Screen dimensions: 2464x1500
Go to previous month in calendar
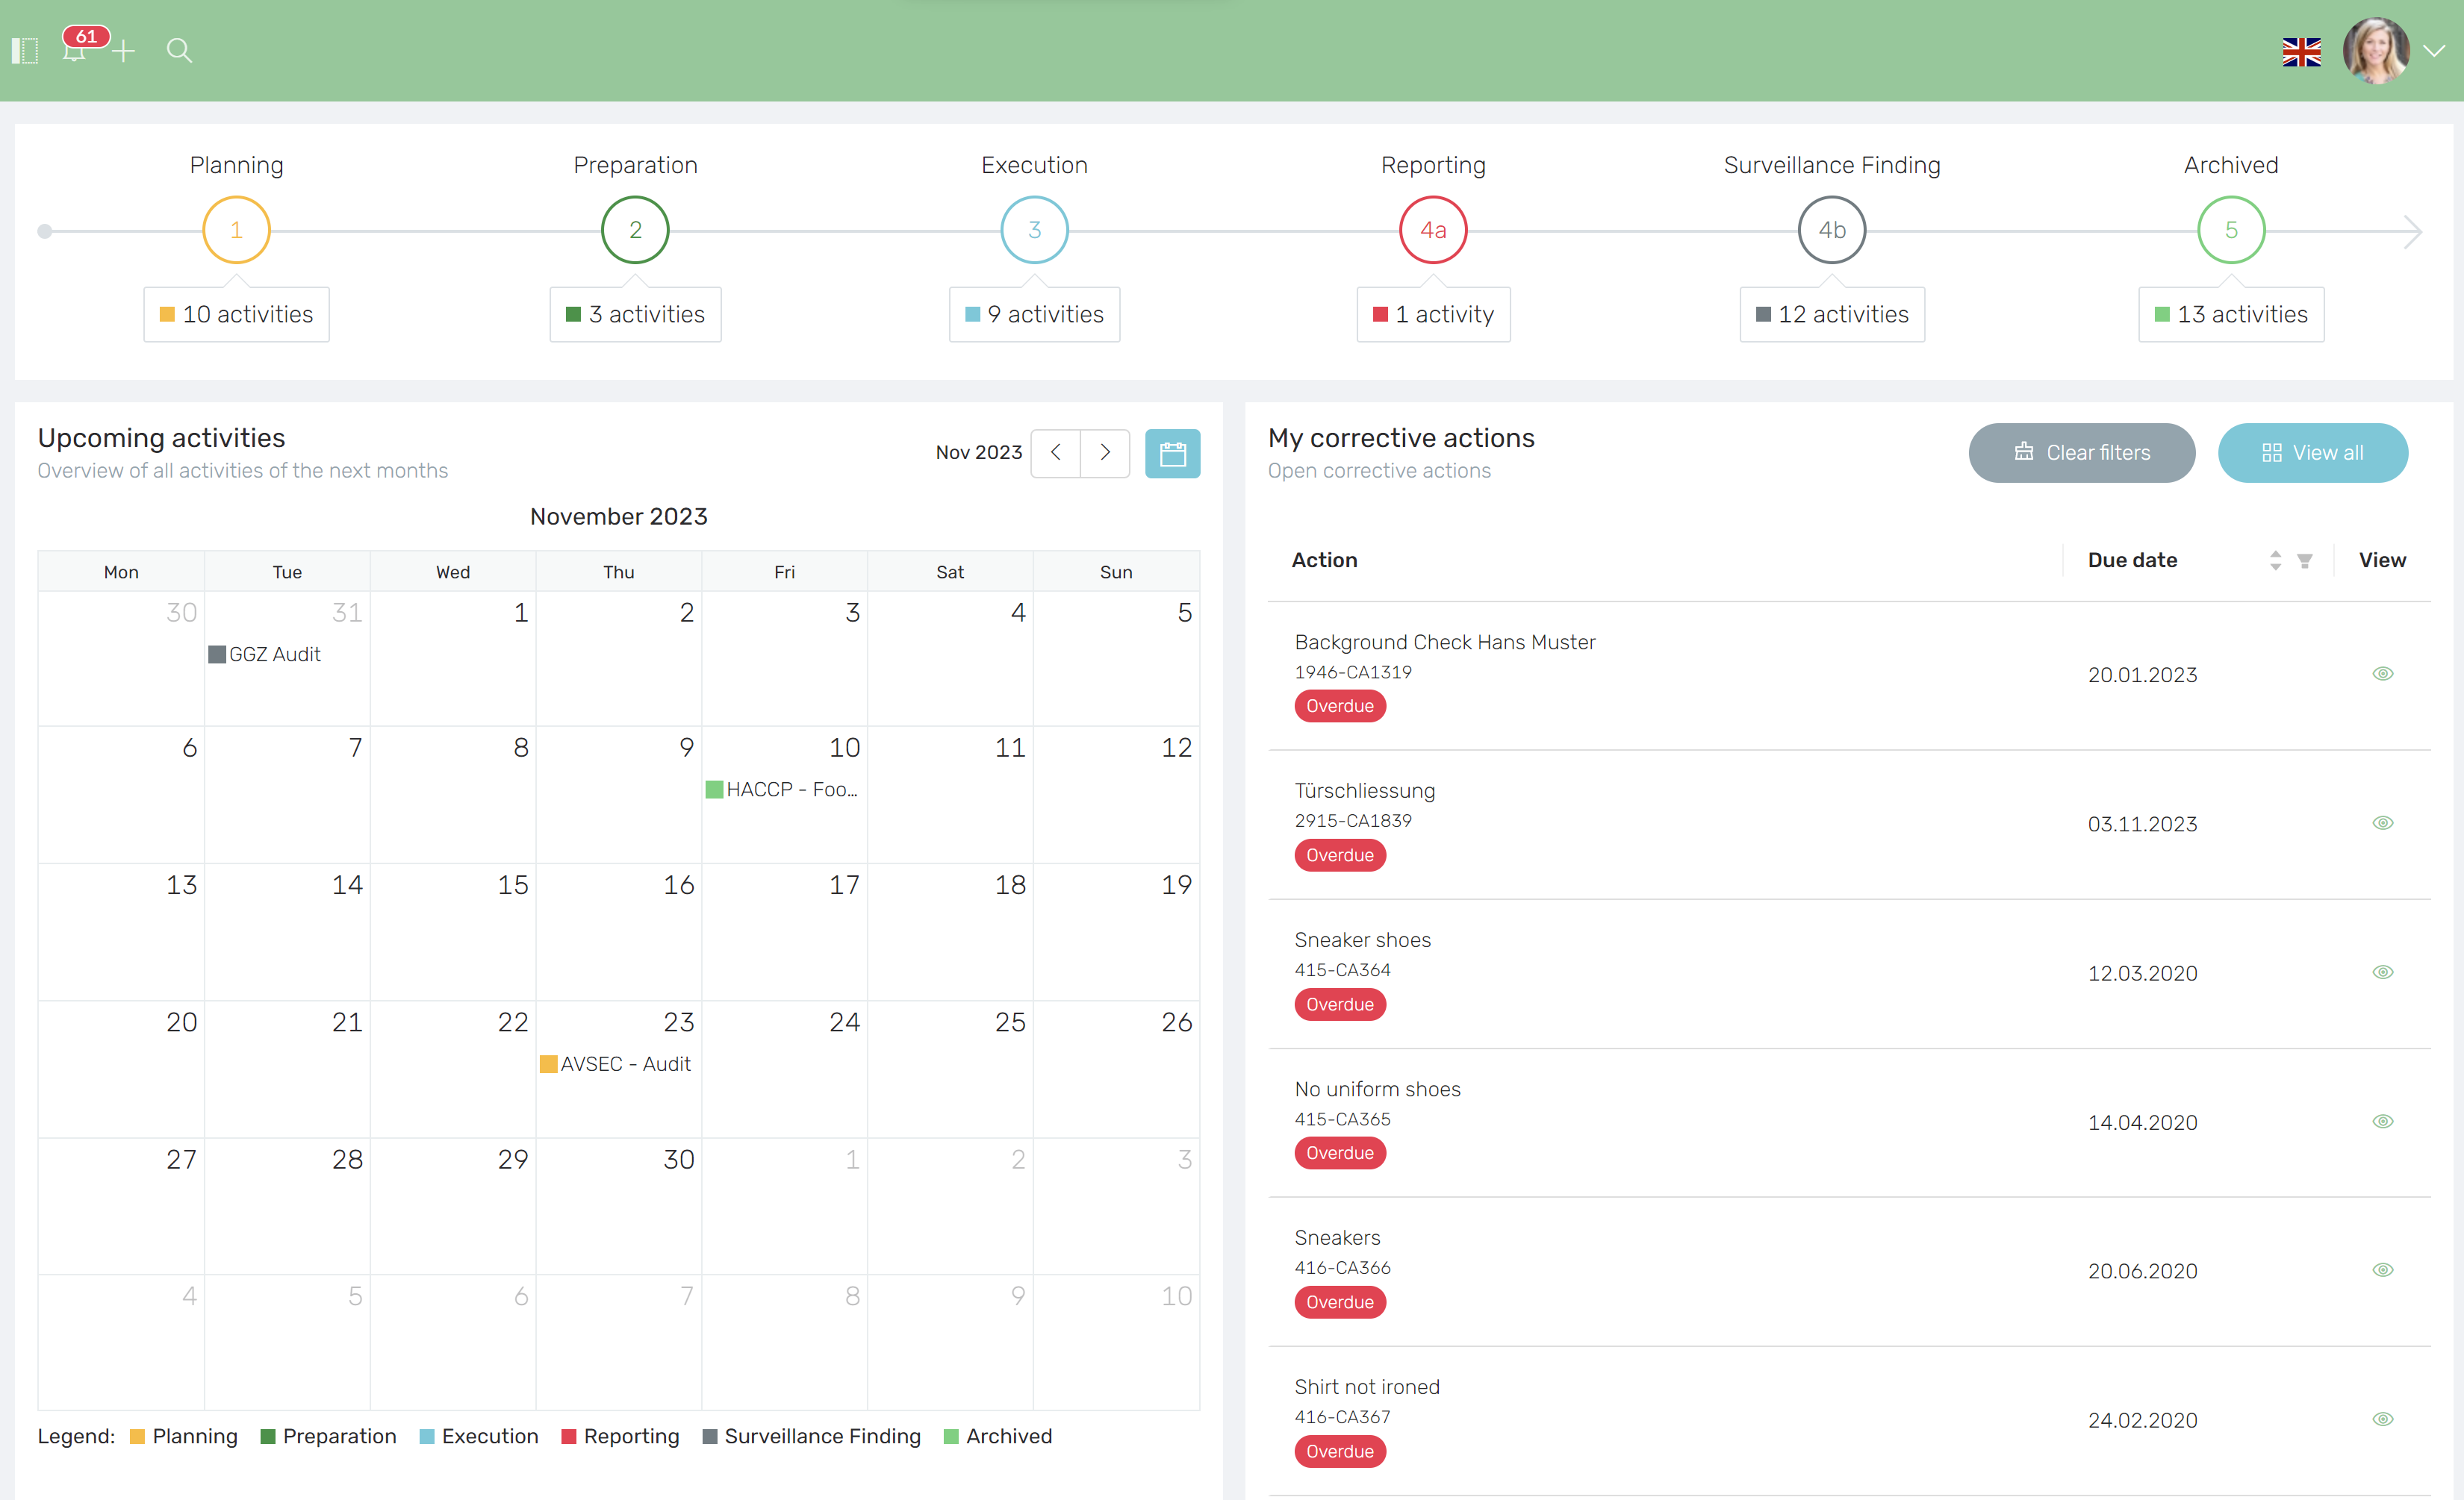(1055, 453)
